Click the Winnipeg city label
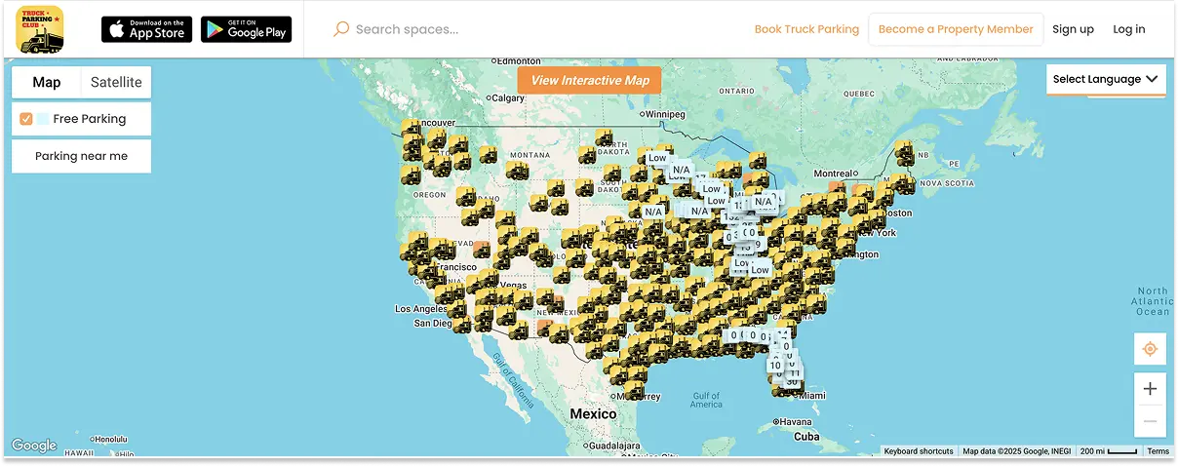The image size is (1178, 466). click(663, 114)
